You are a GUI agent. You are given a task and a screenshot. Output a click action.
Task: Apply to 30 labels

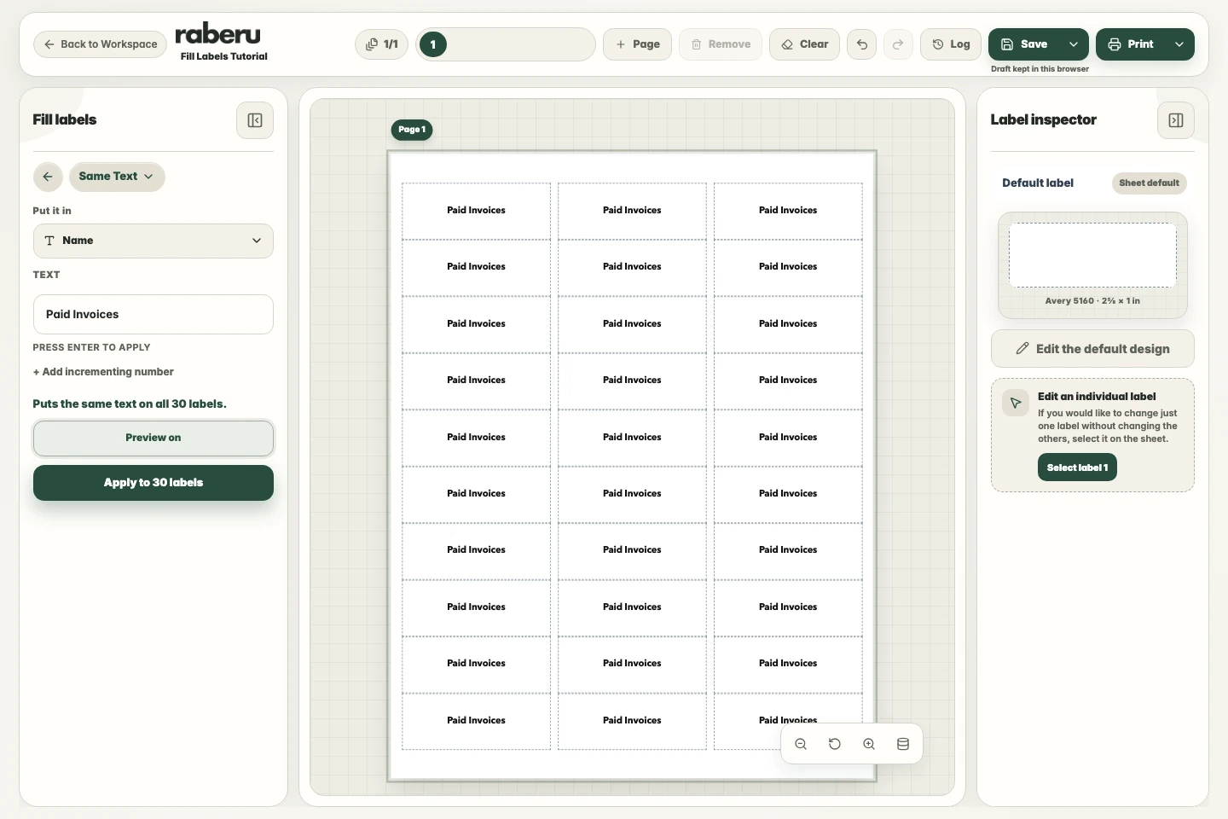pos(153,483)
